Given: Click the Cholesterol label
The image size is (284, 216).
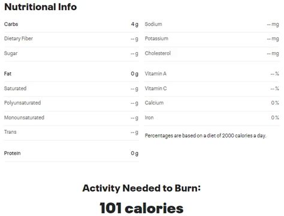Looking at the screenshot, I should pyautogui.click(x=158, y=53).
